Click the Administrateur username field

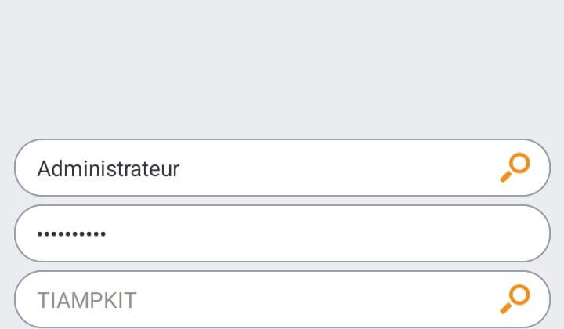(282, 168)
